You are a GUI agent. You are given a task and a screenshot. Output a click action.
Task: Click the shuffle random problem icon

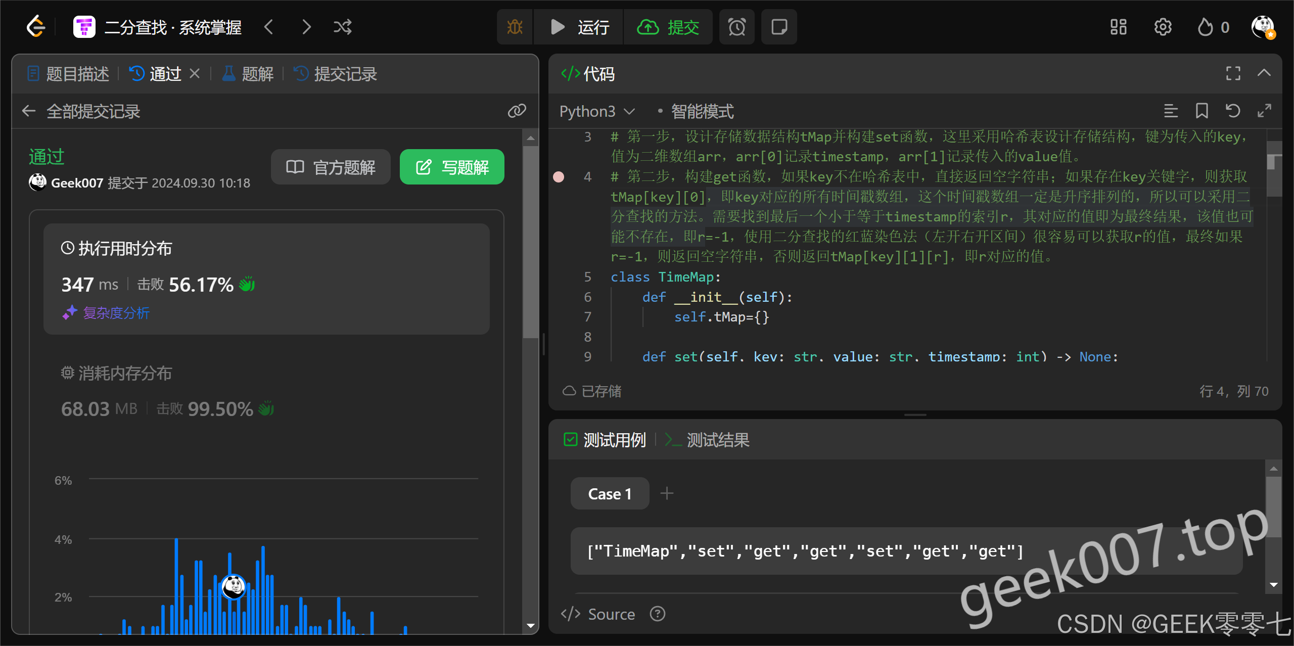pos(342,27)
